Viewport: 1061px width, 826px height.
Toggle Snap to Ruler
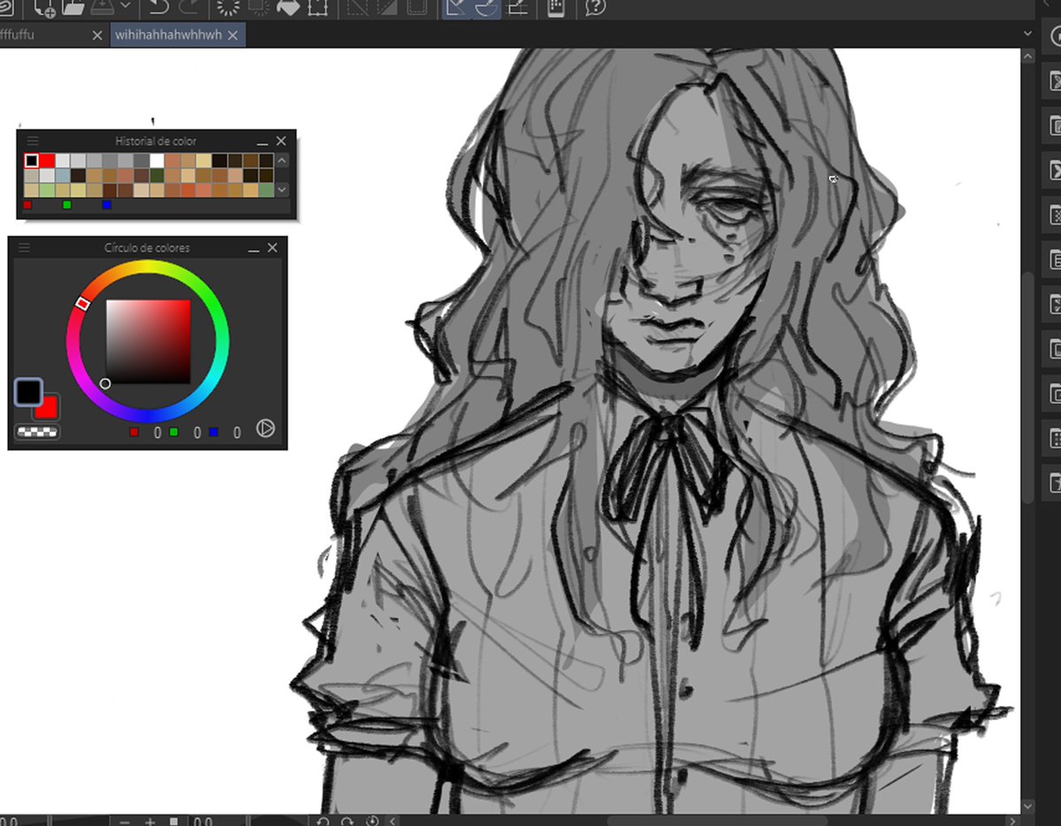pos(457,8)
